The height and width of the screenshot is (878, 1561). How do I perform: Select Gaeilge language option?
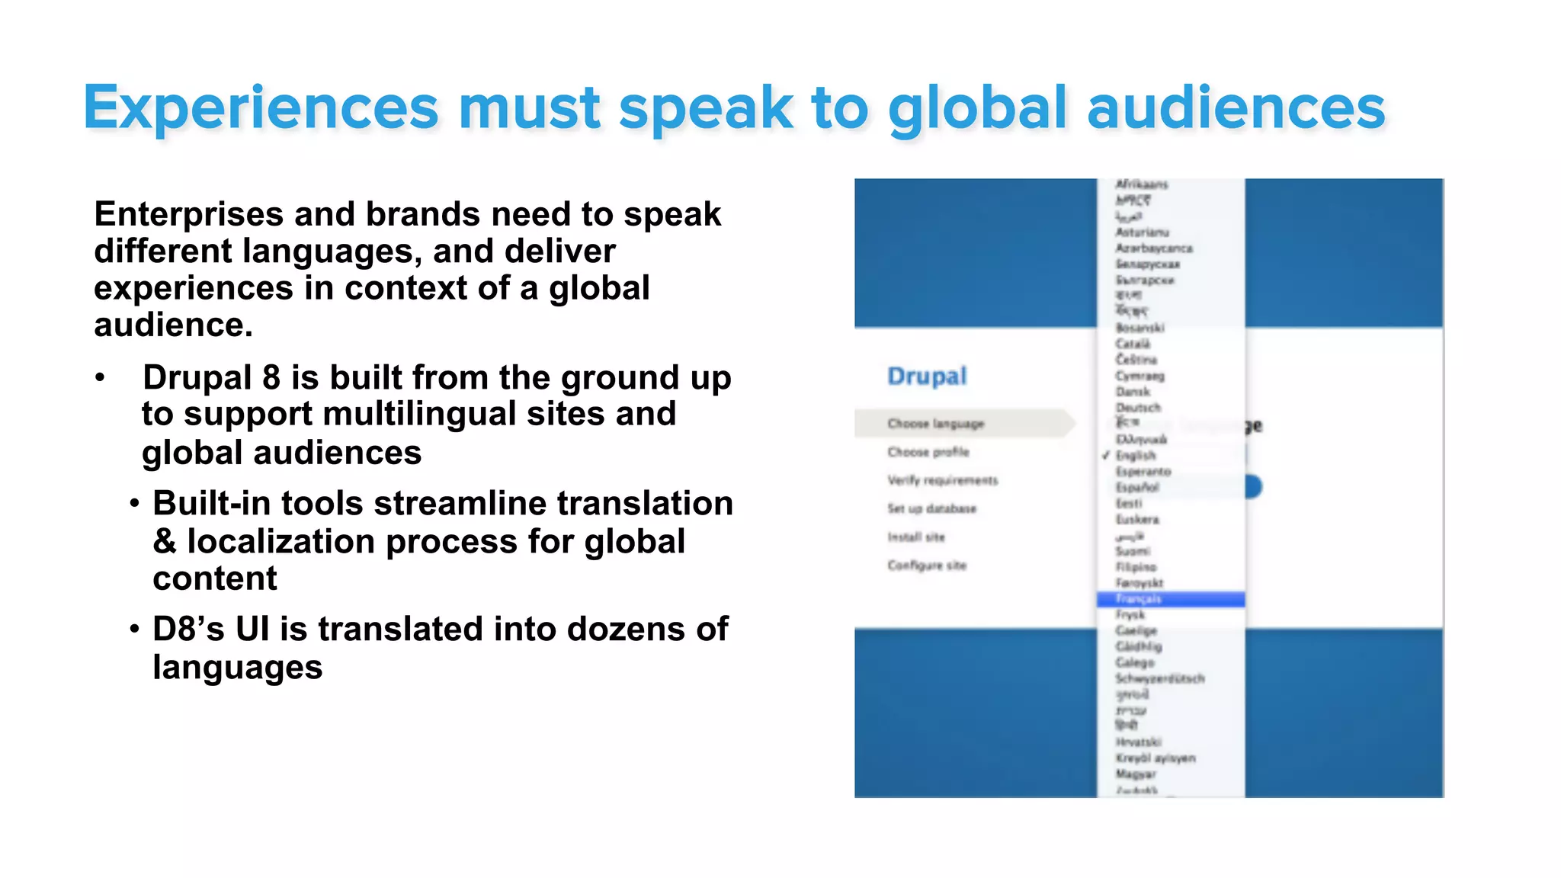tap(1136, 631)
